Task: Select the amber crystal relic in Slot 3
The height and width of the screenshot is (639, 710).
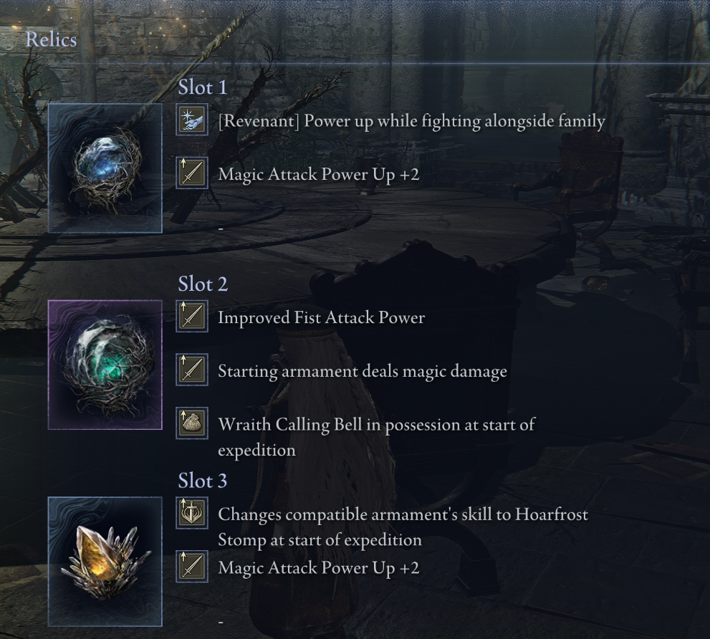Action: [x=105, y=562]
